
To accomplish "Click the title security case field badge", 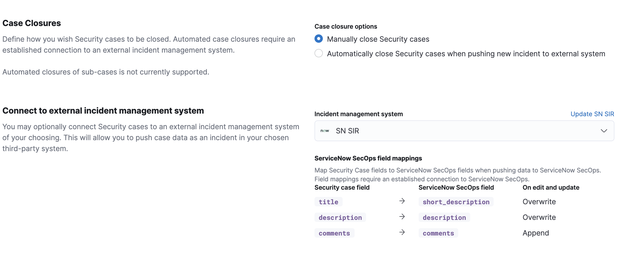I will coord(328,202).
